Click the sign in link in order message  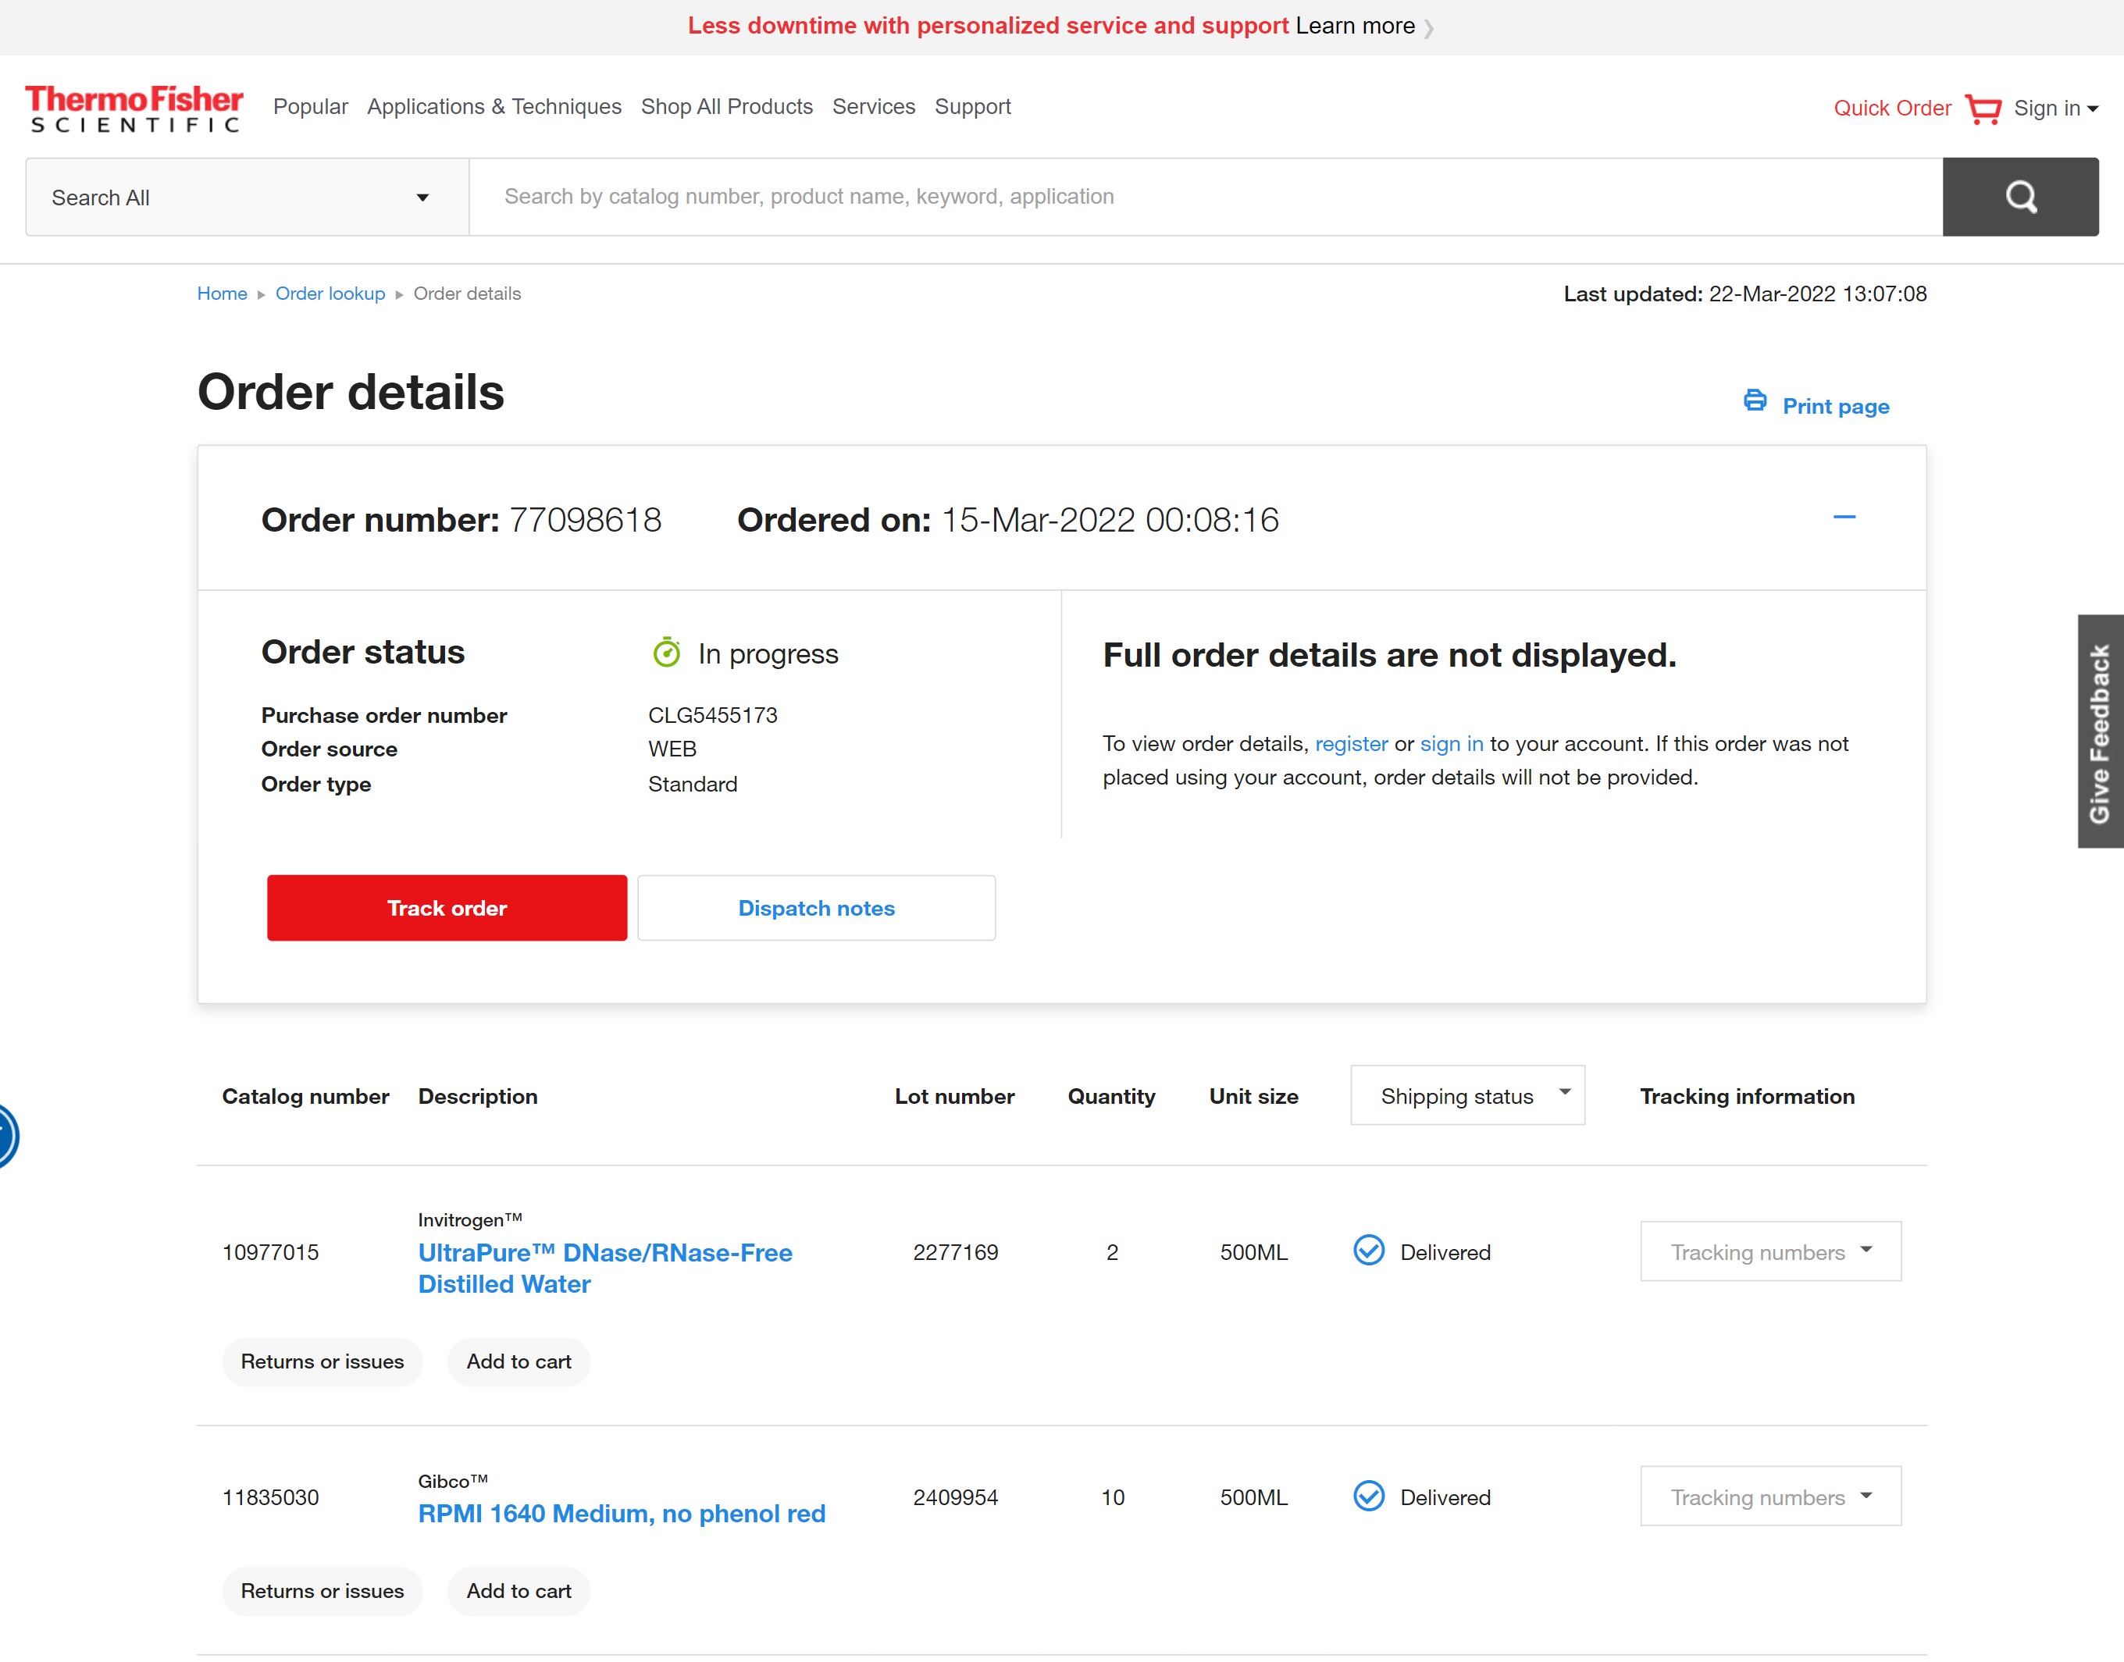1450,743
